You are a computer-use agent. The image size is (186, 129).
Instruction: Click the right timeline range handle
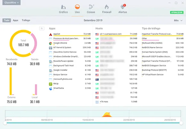pos(181,123)
